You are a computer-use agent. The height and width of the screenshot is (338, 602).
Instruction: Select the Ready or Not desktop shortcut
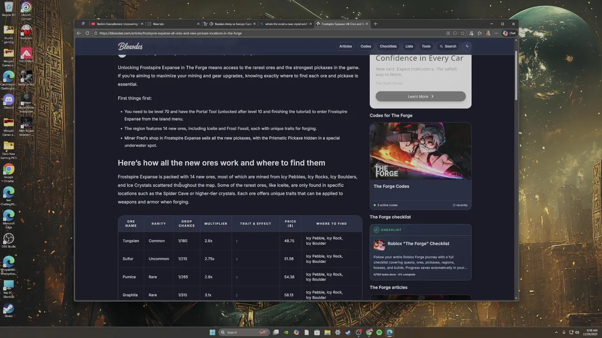point(26,78)
